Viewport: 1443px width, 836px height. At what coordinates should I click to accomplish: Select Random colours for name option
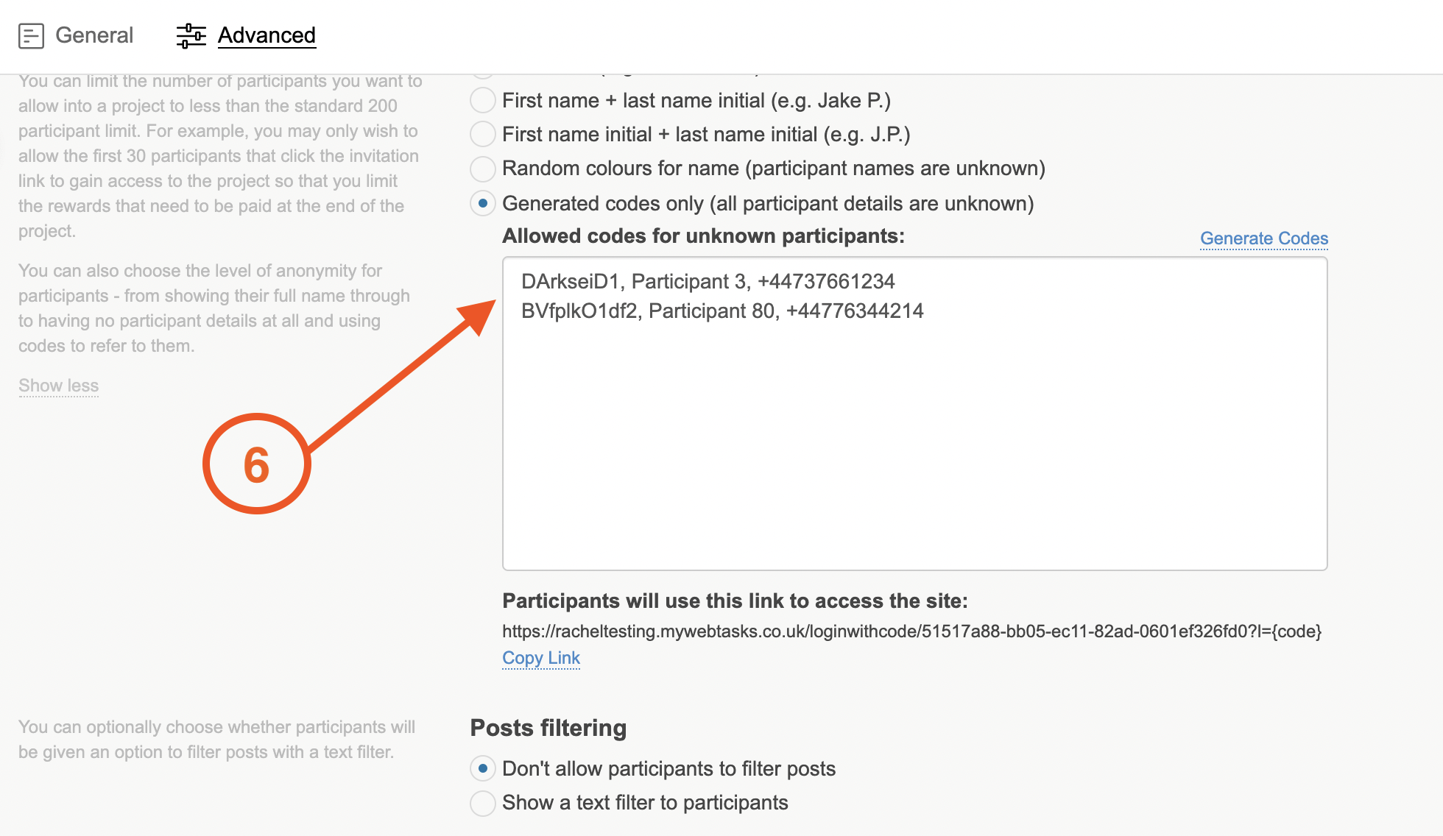click(x=483, y=169)
